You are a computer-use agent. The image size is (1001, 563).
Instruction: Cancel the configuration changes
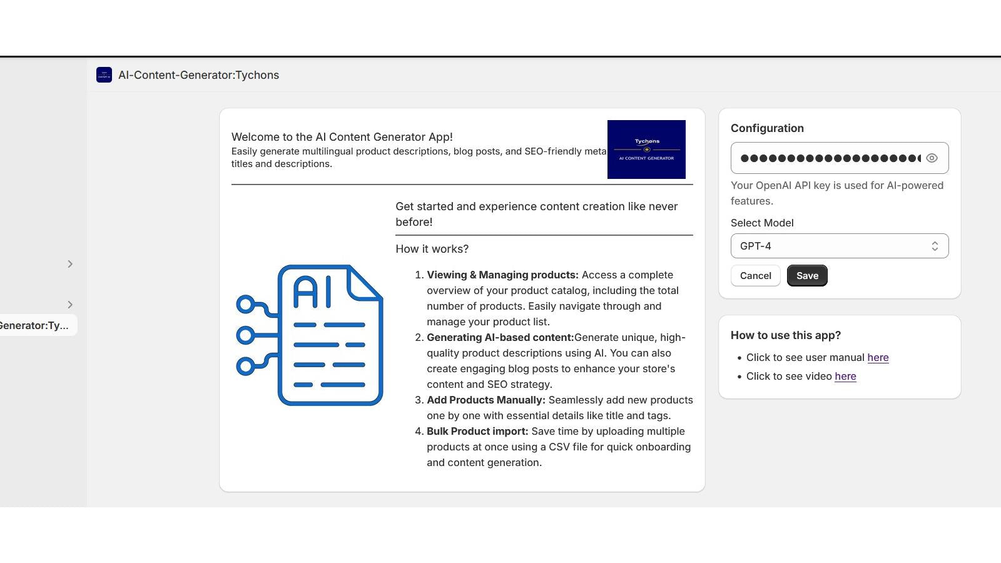755,276
